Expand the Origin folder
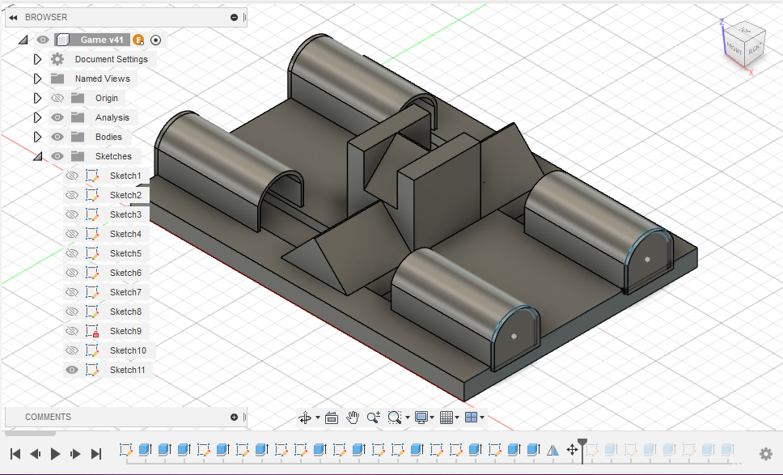This screenshot has height=475, width=783. [x=37, y=97]
